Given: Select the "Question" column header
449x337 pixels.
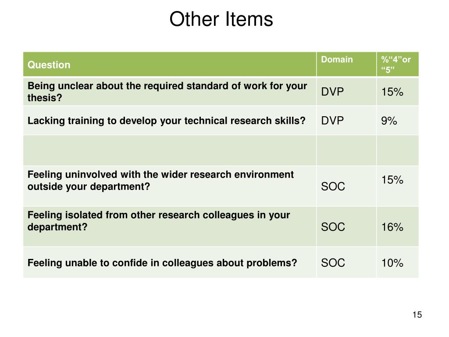Looking at the screenshot, I should tap(170, 65).
